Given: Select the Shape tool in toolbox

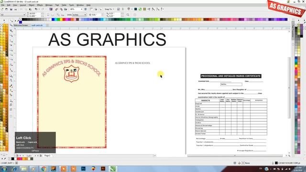Looking at the screenshot, I should (x=11, y=25).
